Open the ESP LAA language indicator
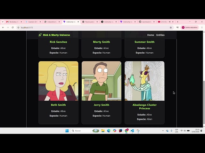The image size is (205, 153). tap(176, 131)
